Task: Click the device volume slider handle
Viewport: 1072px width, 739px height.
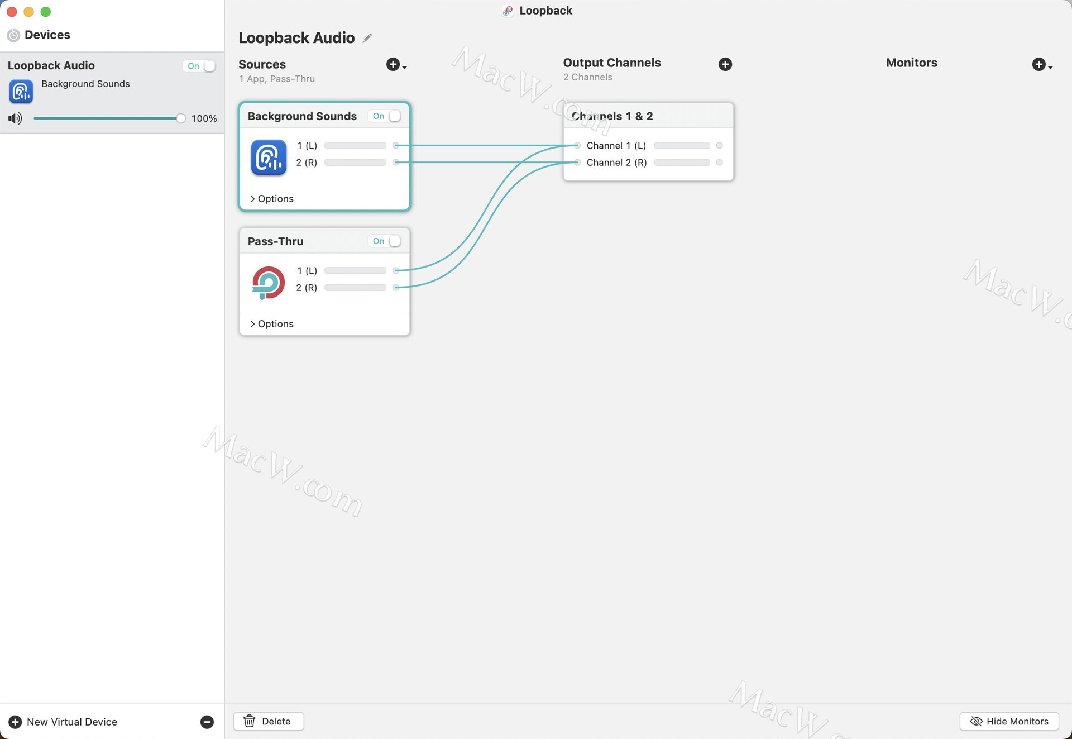Action: coord(180,118)
